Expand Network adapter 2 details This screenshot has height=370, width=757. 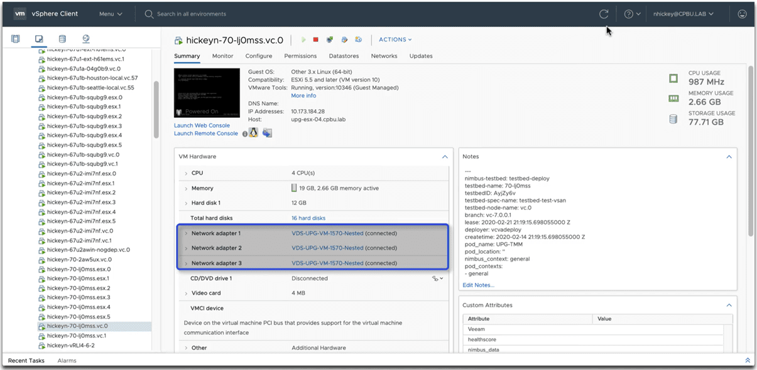point(186,248)
